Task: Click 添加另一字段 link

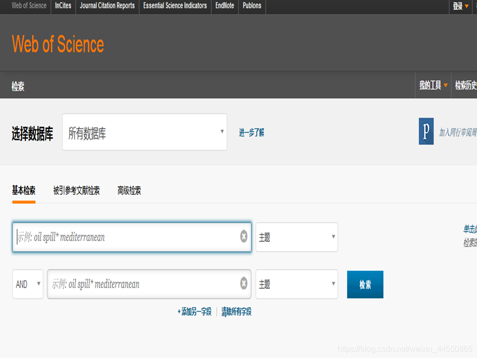Action: pyautogui.click(x=194, y=312)
